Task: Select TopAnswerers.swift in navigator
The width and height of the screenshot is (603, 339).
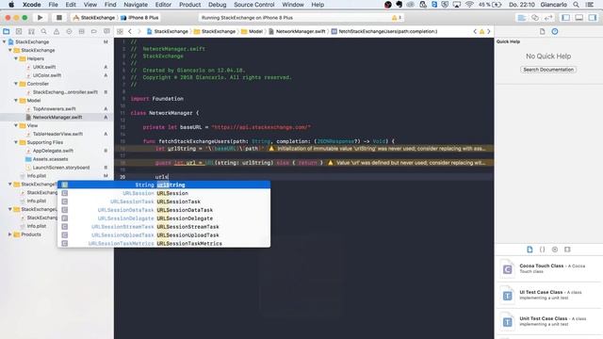Action: (x=55, y=109)
